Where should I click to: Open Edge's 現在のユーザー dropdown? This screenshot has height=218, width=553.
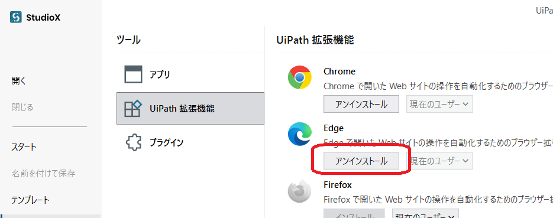pyautogui.click(x=439, y=161)
